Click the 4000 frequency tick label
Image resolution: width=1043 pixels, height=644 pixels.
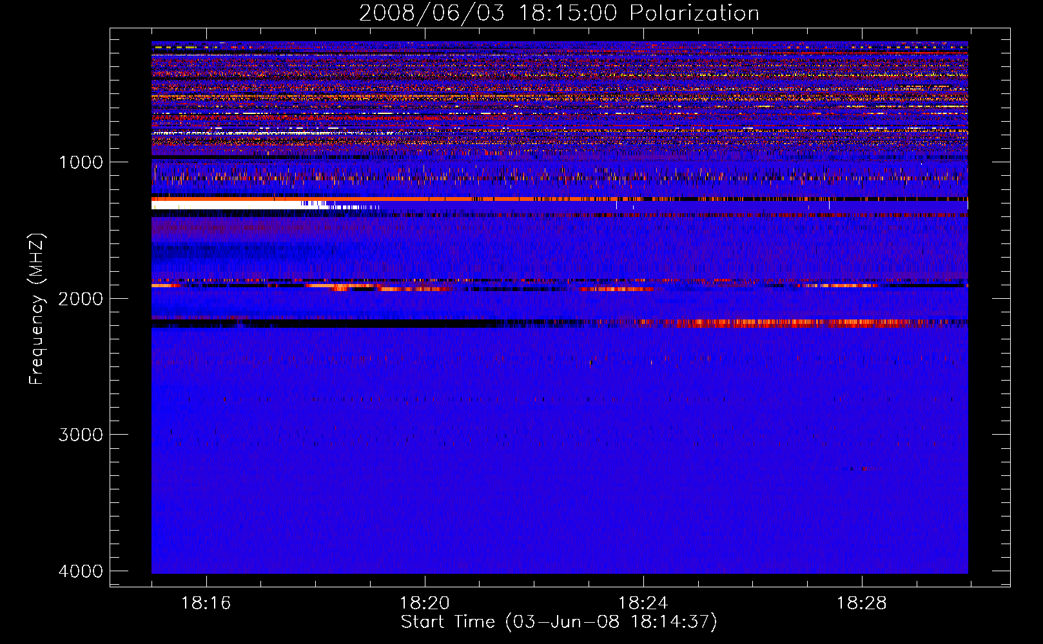[x=81, y=571]
